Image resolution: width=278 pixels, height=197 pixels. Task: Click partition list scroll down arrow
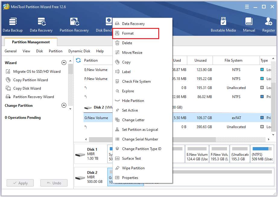pos(273,135)
